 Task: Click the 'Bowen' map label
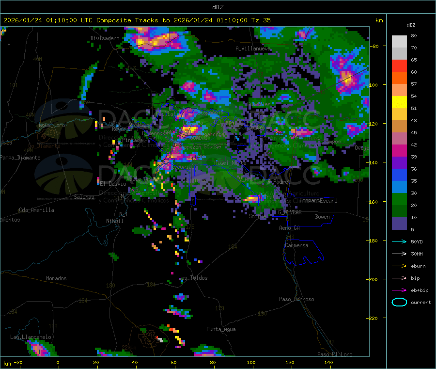click(x=322, y=217)
